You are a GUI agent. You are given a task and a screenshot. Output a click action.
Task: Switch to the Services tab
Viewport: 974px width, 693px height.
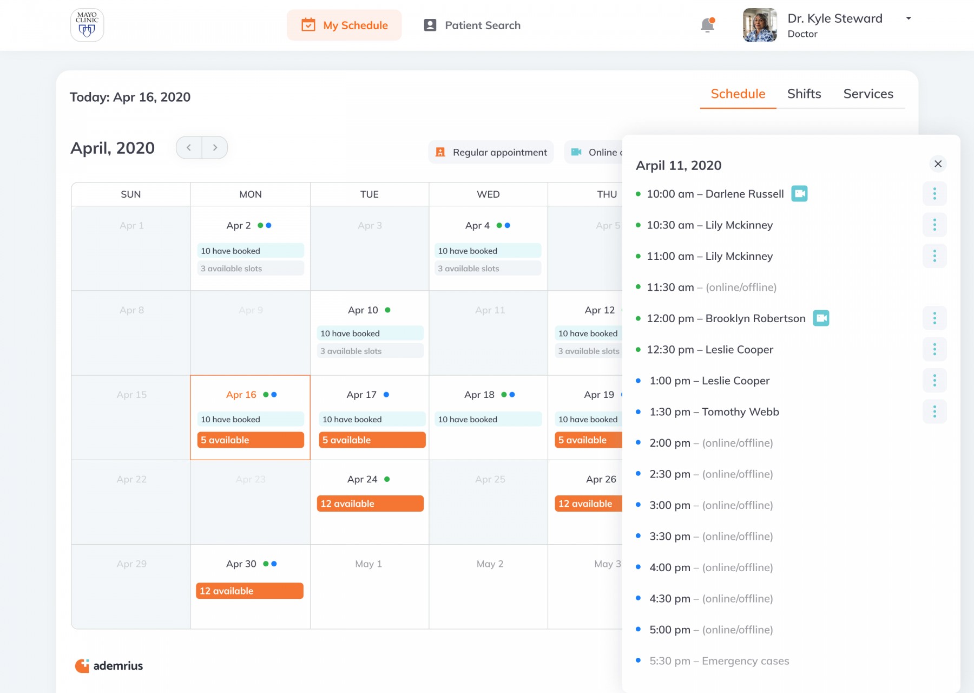tap(868, 94)
